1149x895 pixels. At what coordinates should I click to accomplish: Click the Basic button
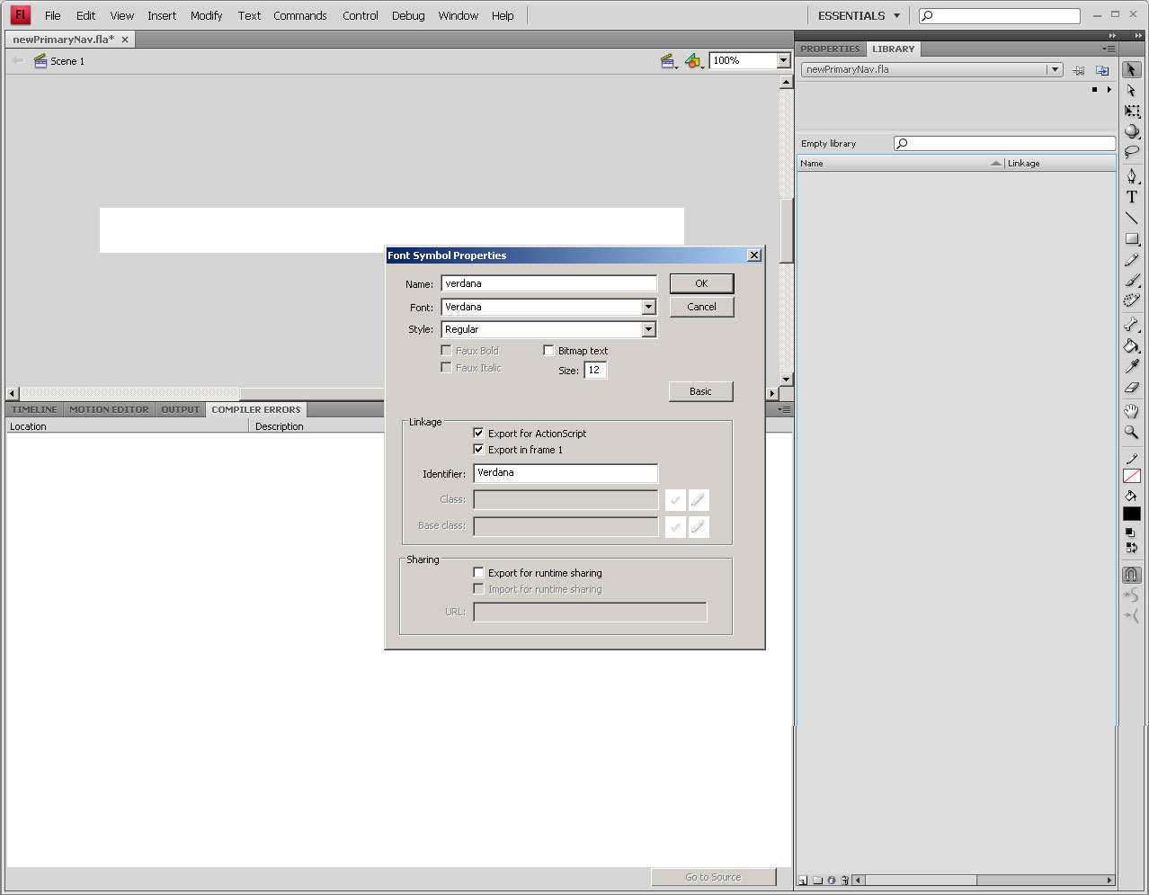(x=700, y=391)
